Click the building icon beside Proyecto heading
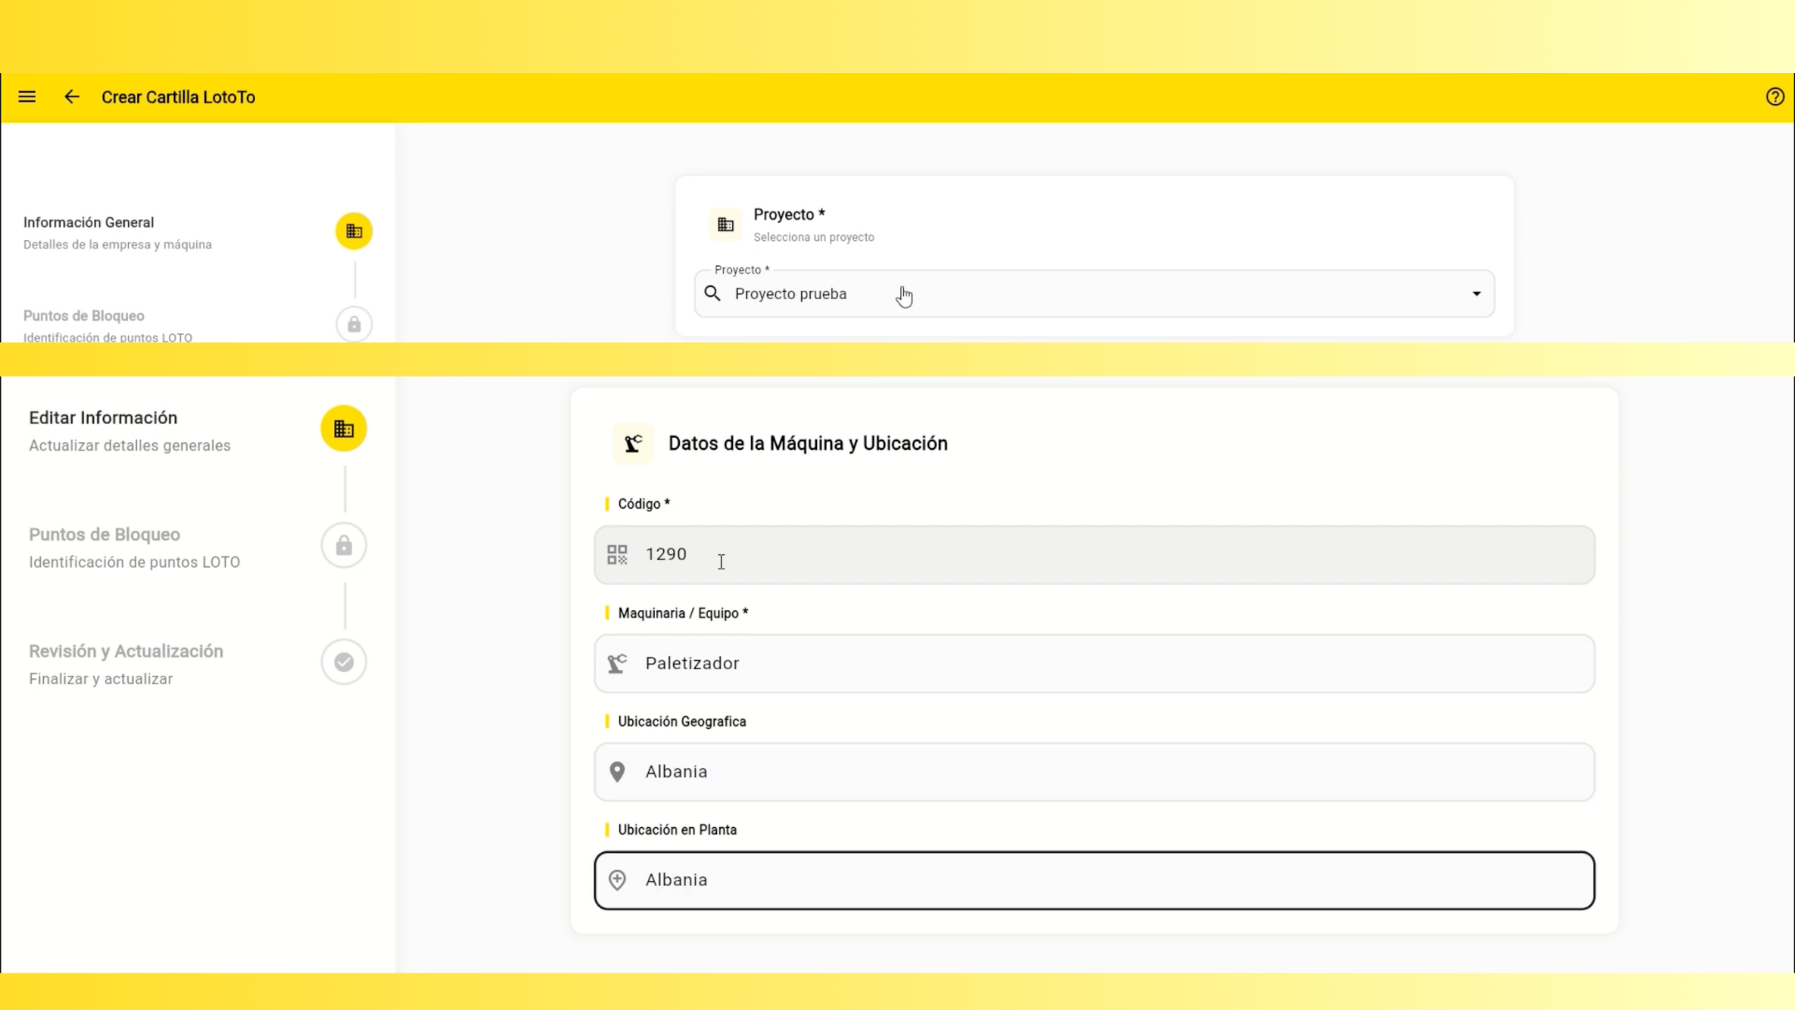Image resolution: width=1795 pixels, height=1010 pixels. (x=725, y=224)
